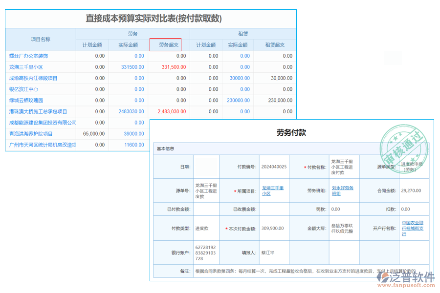Open 中国农业银行桂城街支行 bank branch link
This screenshot has height=293, width=440.
coord(412,229)
